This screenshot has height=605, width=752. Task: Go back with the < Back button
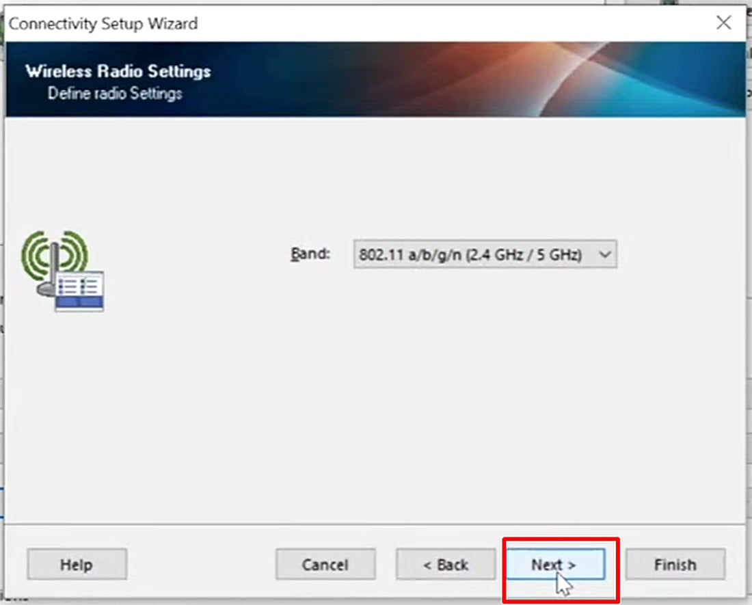[446, 564]
